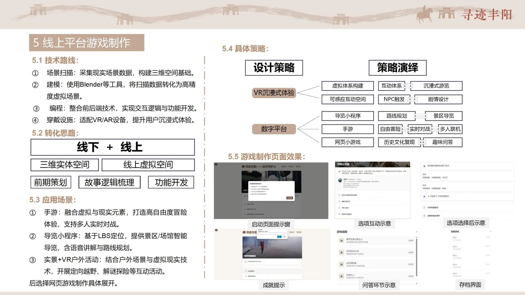Click the horse rider logo icon

click(x=424, y=14)
